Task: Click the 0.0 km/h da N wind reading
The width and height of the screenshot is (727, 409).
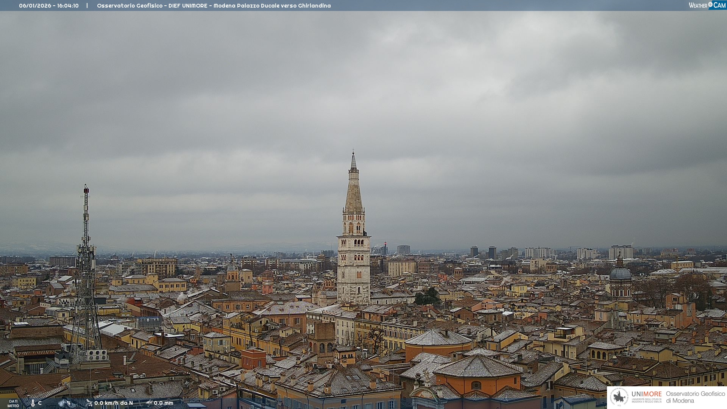Action: (x=114, y=403)
